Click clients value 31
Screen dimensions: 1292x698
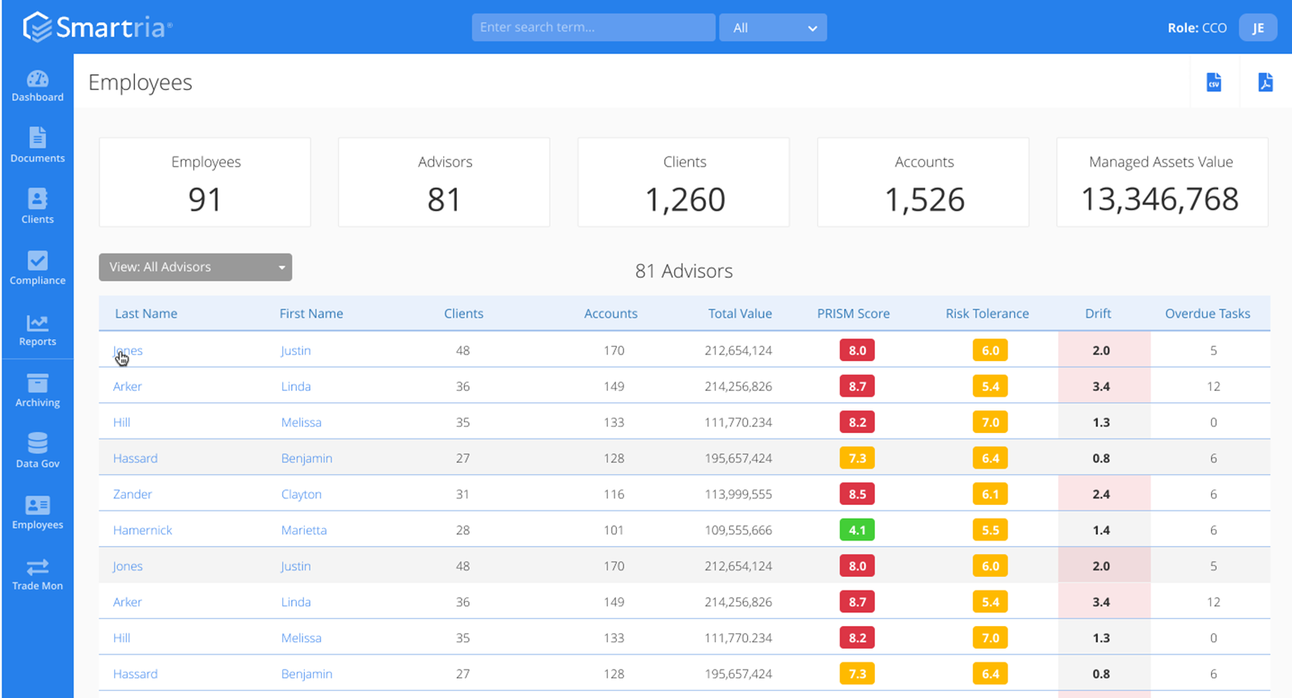(462, 494)
